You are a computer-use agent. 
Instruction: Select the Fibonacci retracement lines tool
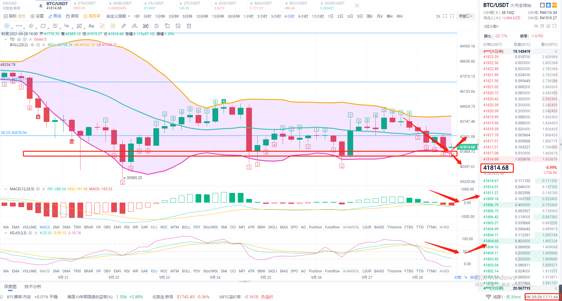pos(55,26)
